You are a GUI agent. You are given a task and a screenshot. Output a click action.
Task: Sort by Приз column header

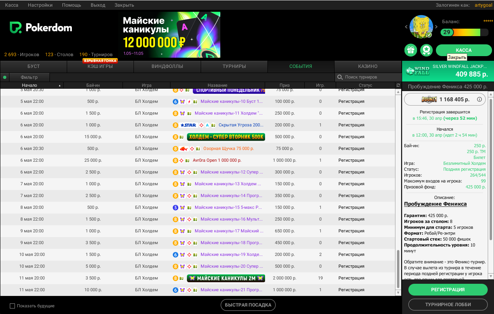pyautogui.click(x=285, y=85)
